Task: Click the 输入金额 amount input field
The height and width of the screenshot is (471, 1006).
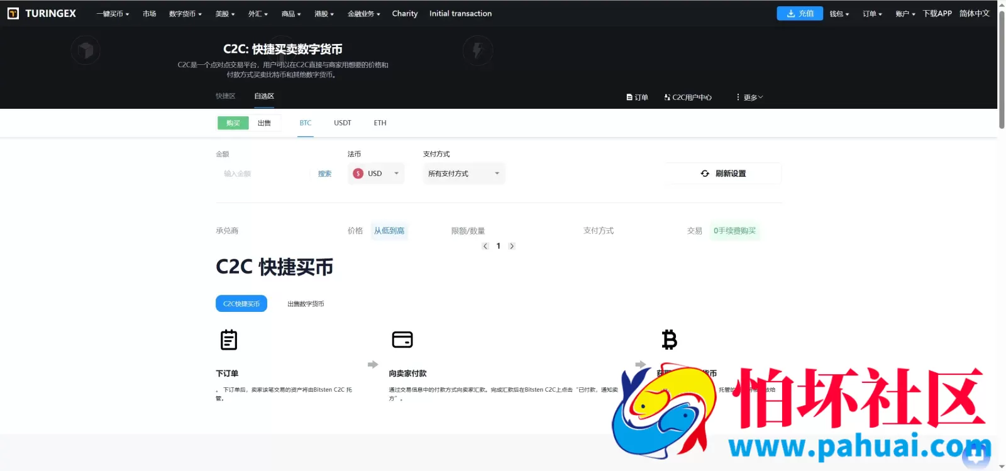Action: click(264, 174)
